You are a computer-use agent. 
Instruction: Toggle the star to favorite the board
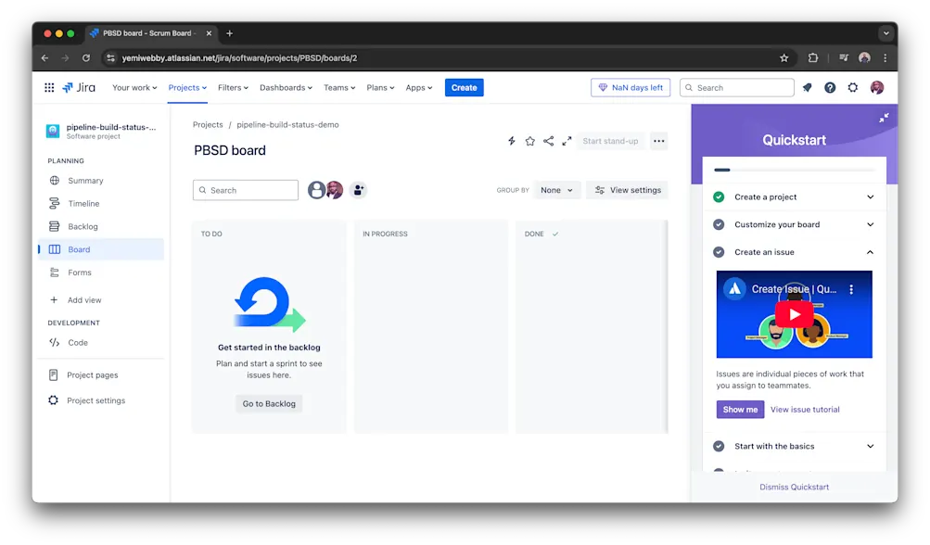click(x=529, y=141)
